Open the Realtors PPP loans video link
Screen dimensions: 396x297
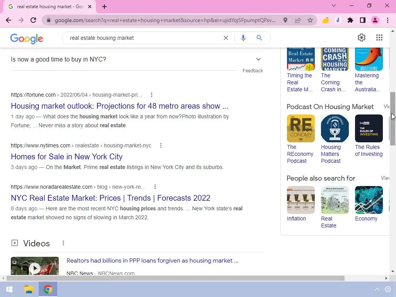click(x=152, y=261)
